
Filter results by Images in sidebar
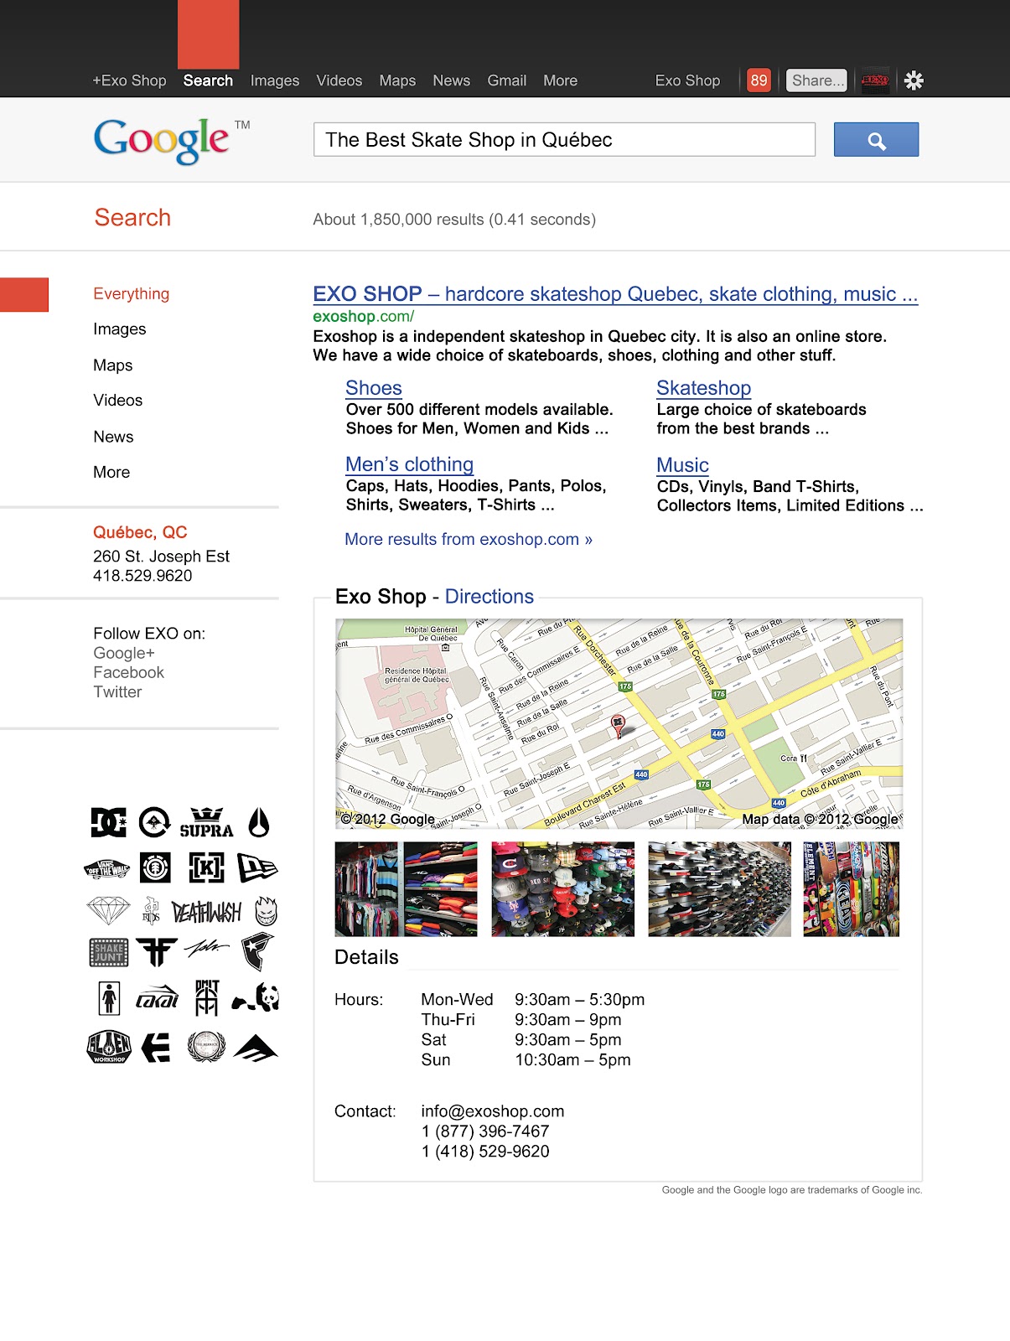(120, 329)
